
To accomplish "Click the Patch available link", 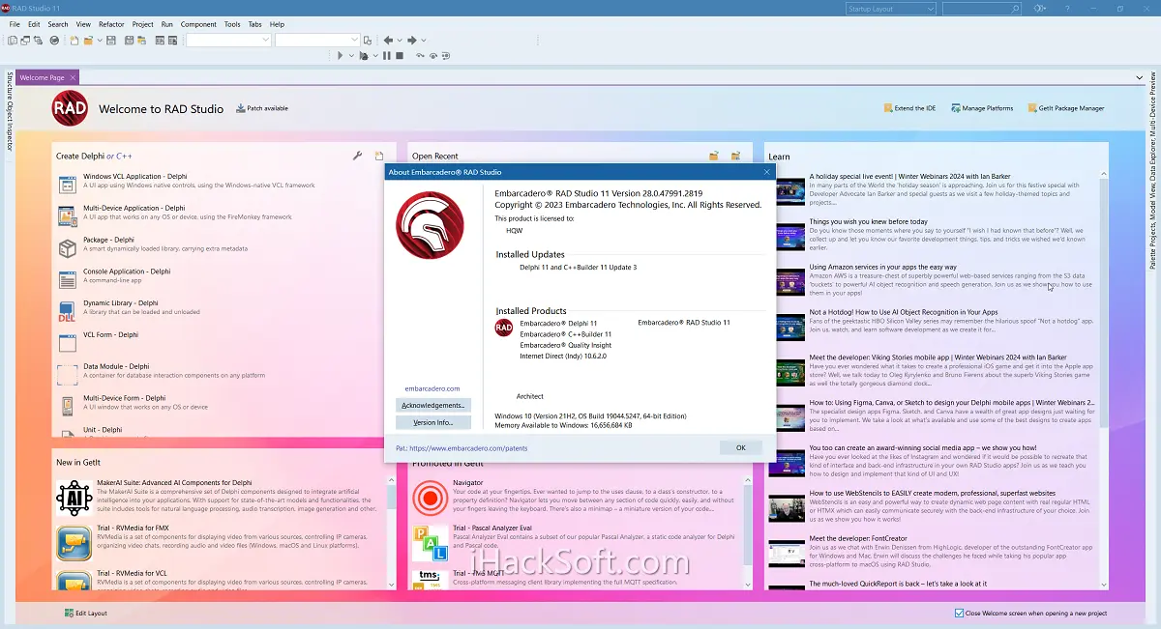I will click(262, 108).
